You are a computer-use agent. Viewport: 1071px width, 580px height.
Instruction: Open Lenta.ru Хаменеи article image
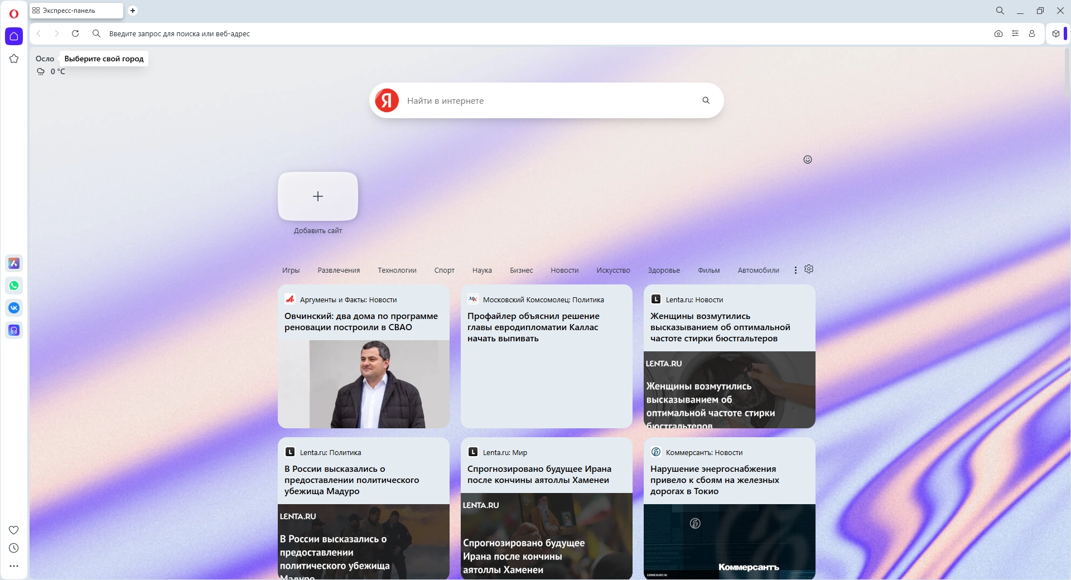(x=547, y=536)
